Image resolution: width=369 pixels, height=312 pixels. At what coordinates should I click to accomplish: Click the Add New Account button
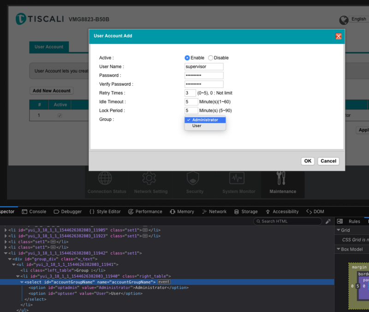(52, 91)
